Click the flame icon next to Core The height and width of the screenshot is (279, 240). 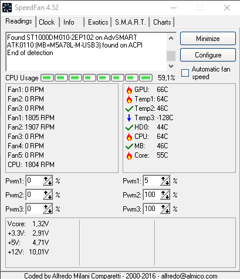point(129,155)
